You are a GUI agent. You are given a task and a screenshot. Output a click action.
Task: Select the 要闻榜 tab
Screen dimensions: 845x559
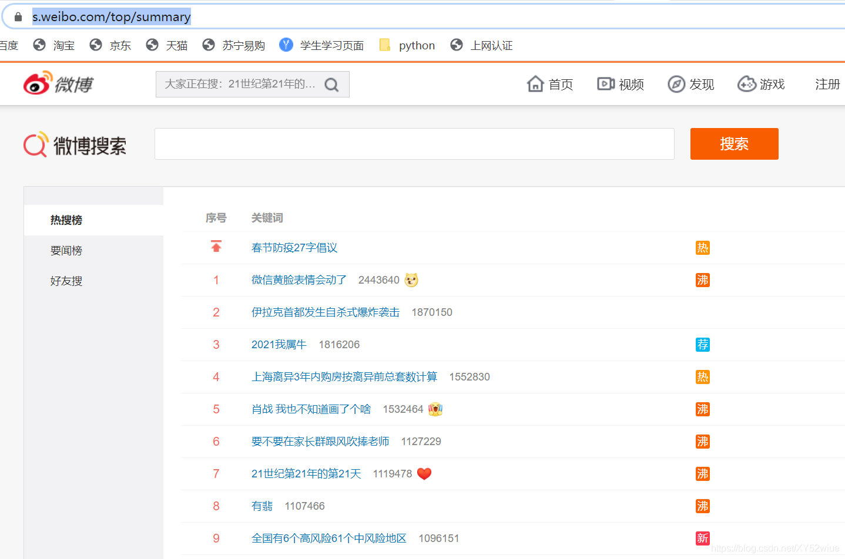[66, 251]
